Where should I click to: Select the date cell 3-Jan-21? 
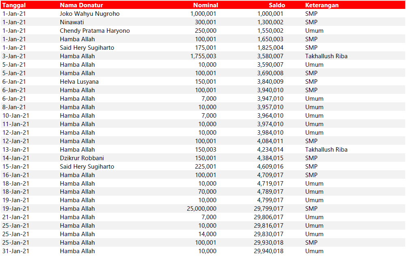point(14,56)
